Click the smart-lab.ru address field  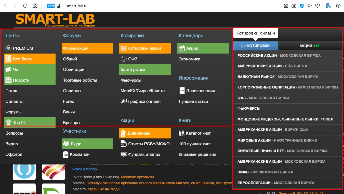[x=77, y=6]
